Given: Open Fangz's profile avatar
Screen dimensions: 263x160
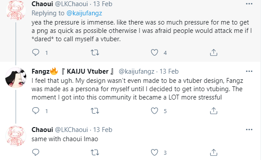Looking at the screenshot, I should pos(16,78).
